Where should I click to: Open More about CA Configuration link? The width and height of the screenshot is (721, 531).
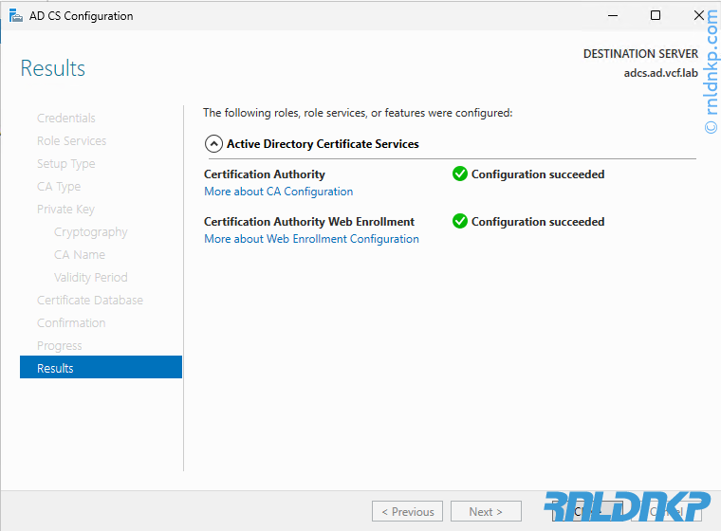click(278, 192)
